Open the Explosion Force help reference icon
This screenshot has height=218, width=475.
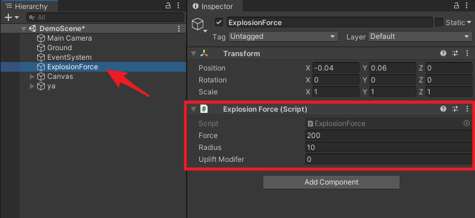pos(443,109)
